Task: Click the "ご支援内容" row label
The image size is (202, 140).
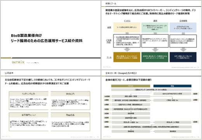Action: tap(109, 41)
